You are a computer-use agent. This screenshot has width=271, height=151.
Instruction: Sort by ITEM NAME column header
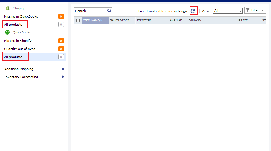click(x=95, y=20)
